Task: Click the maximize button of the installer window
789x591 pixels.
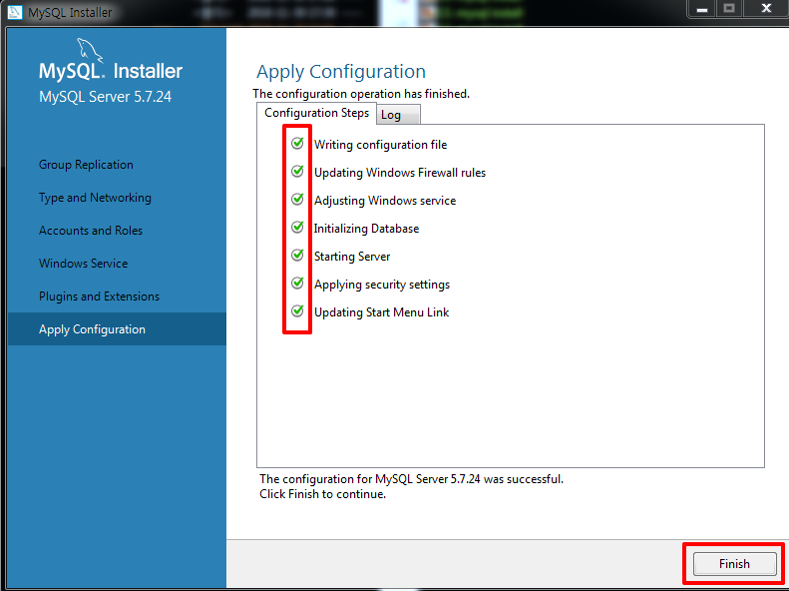Action: [x=729, y=9]
